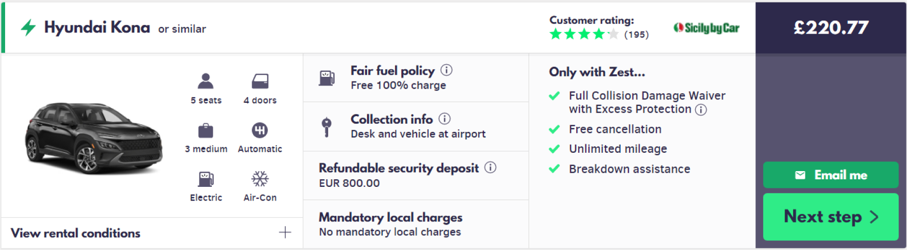Click the Excess Protection info icon
907x250 pixels.
coord(701,109)
